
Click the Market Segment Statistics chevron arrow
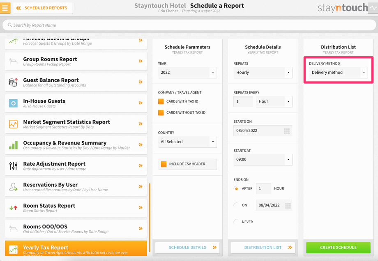141,124
